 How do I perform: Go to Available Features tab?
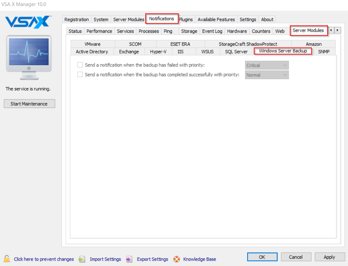(216, 19)
